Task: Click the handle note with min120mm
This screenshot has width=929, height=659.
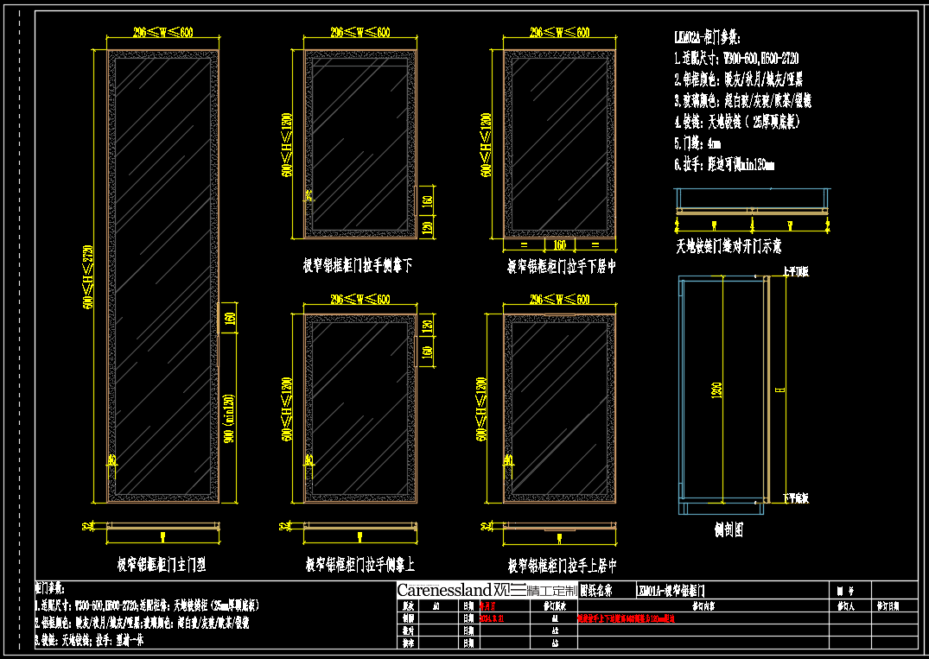Action: tap(724, 164)
